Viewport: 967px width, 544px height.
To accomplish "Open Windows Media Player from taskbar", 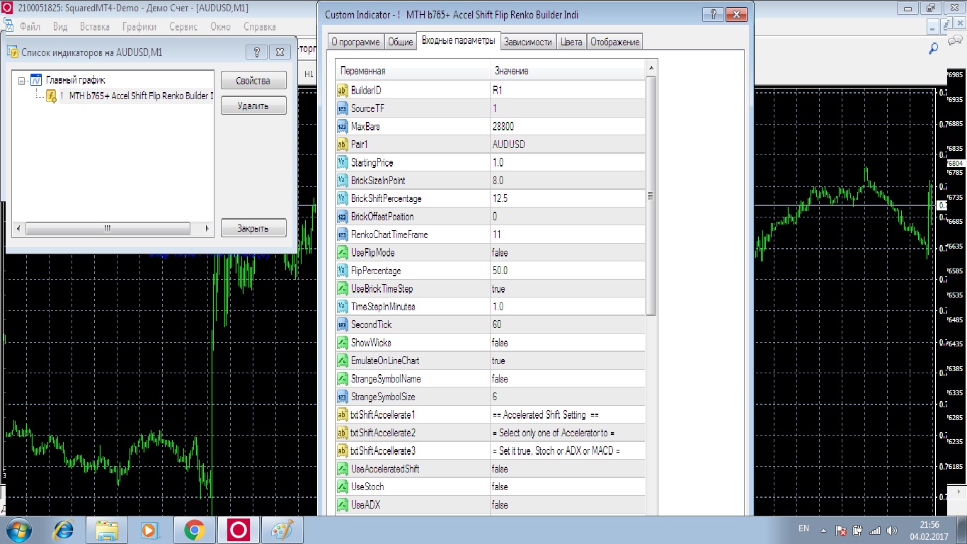I will pyautogui.click(x=150, y=529).
